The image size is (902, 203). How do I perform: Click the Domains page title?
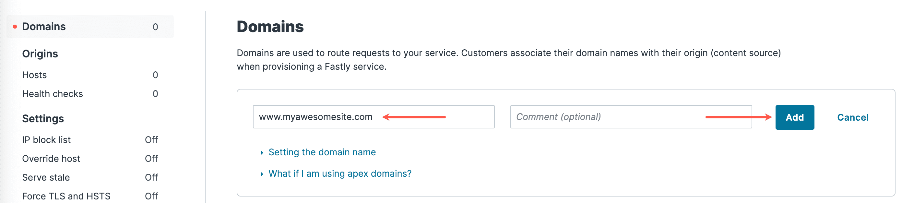coord(270,27)
